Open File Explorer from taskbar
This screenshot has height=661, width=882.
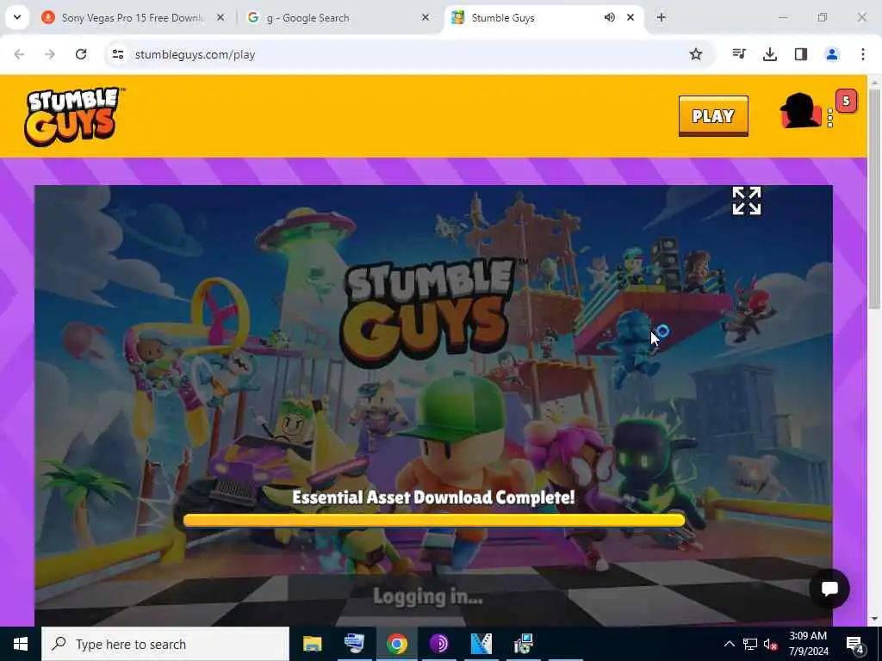pyautogui.click(x=312, y=644)
